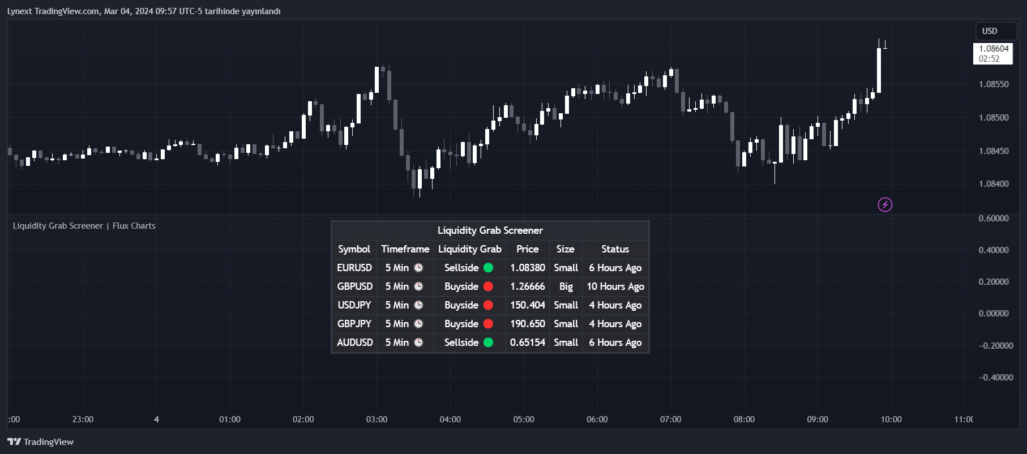Screen dimensions: 1027x454
Task: Select the GBPUSD symbol cell
Action: pyautogui.click(x=355, y=286)
